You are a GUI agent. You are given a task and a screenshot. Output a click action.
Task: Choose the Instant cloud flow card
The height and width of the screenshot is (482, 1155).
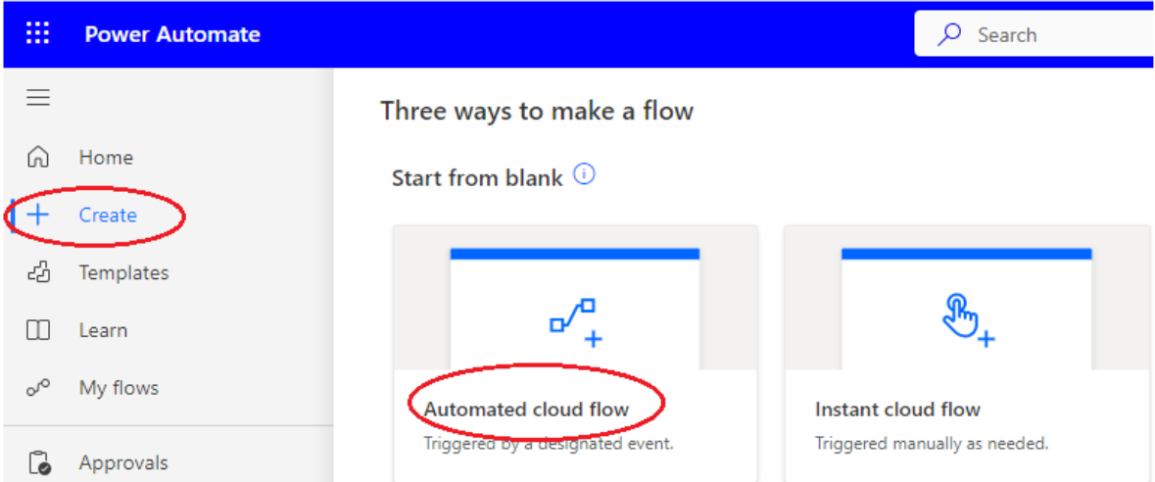pos(966,353)
